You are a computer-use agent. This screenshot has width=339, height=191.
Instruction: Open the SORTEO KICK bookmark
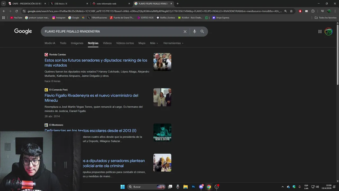(x=145, y=18)
